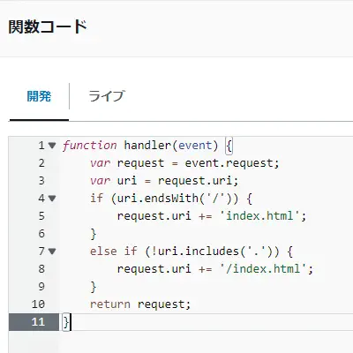Click the closing brace on line 11
Screen dimensions: 353x353
66,322
